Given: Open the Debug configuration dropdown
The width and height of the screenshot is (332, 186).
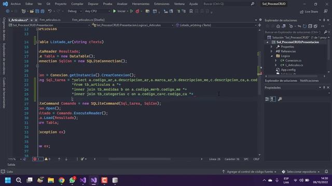Looking at the screenshot, I should (x=75, y=11).
